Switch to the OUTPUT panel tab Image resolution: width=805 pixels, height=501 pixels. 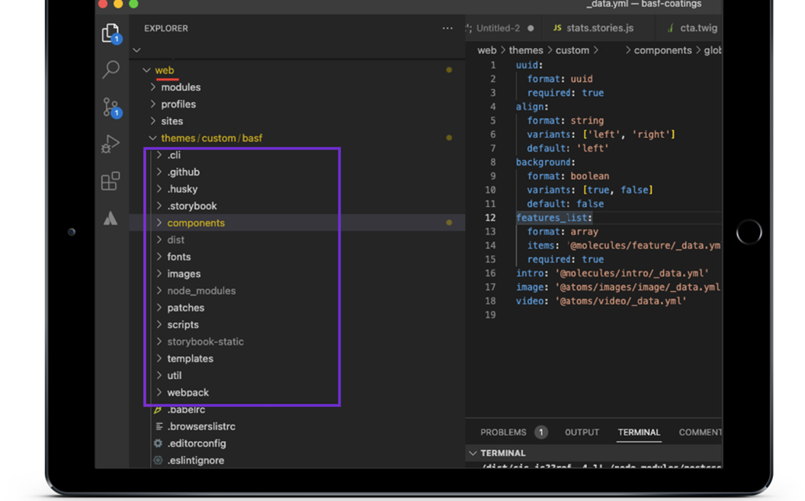tap(582, 432)
